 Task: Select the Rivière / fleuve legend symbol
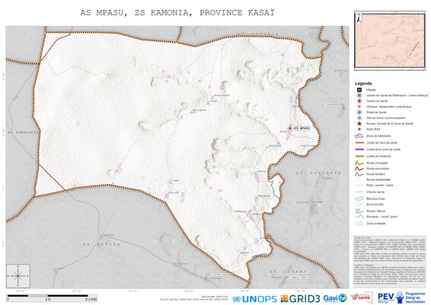(x=359, y=211)
